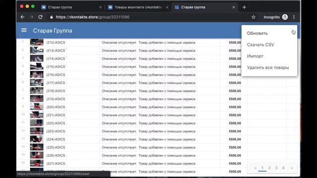The width and height of the screenshot is (317, 178).
Task: Click product name (226) ASICS
Action: tap(55, 155)
